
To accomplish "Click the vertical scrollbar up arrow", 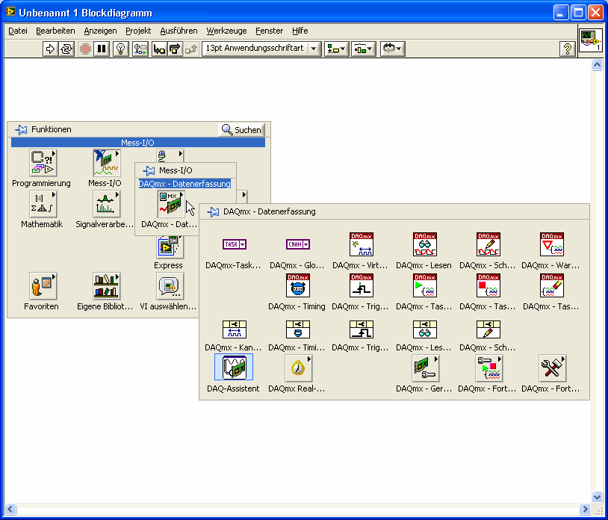I will [x=597, y=65].
